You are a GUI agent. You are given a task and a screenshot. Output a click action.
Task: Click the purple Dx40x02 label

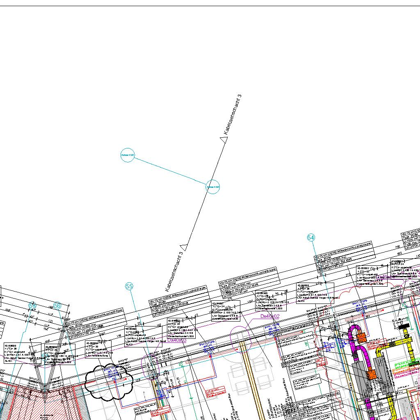click(x=269, y=316)
